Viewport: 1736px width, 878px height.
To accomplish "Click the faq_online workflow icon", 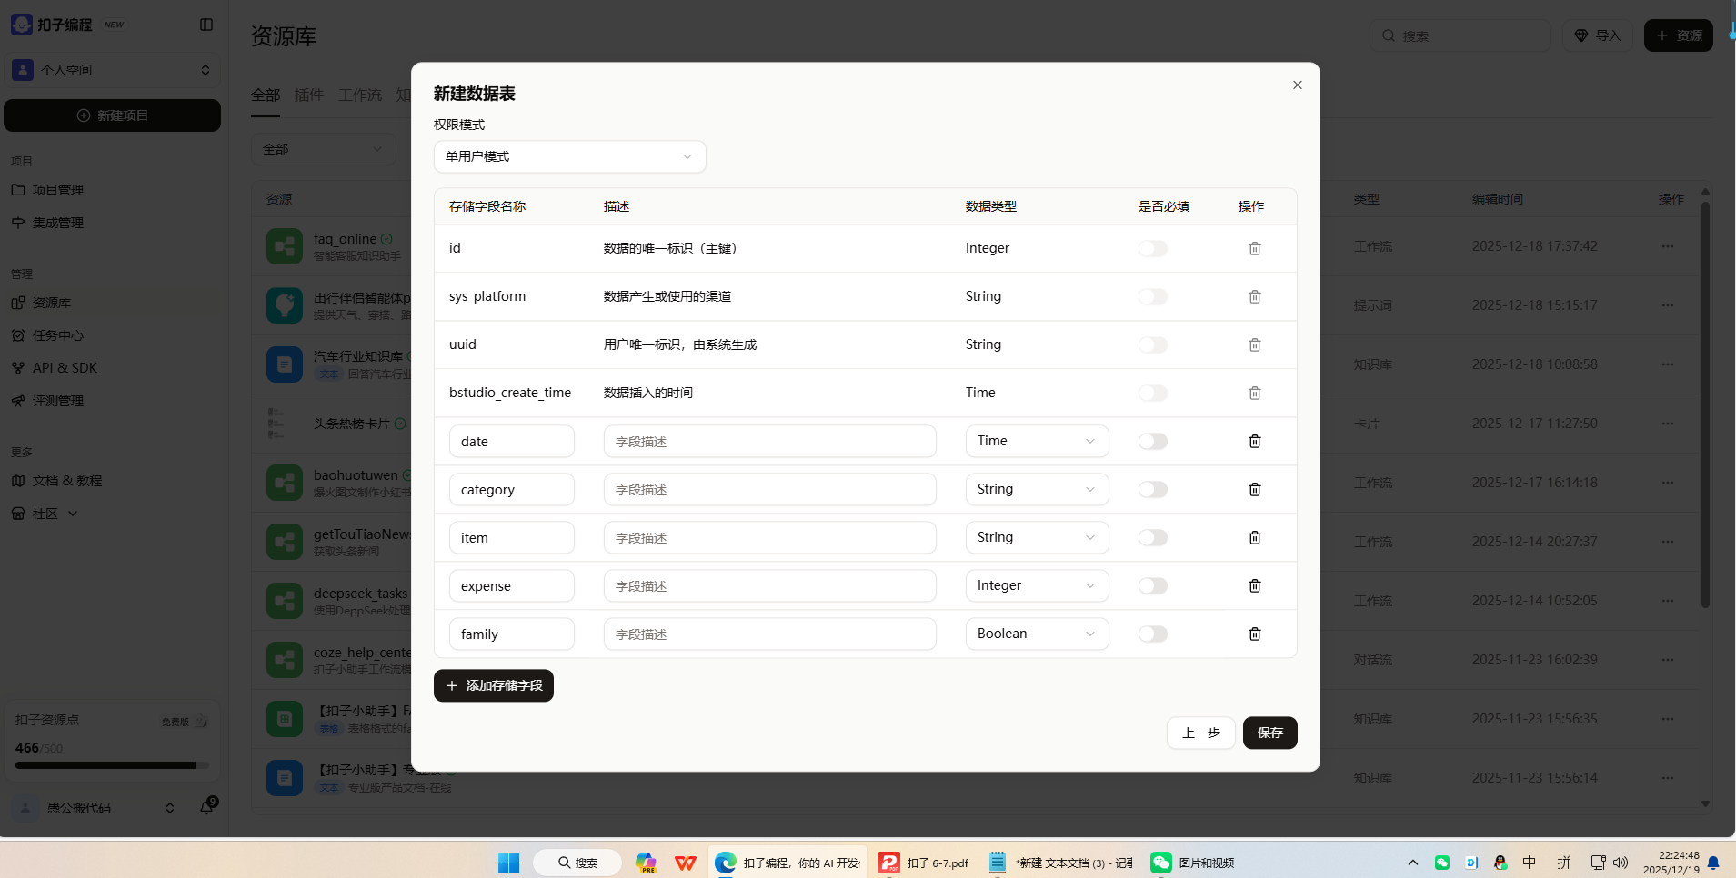I will pyautogui.click(x=285, y=246).
